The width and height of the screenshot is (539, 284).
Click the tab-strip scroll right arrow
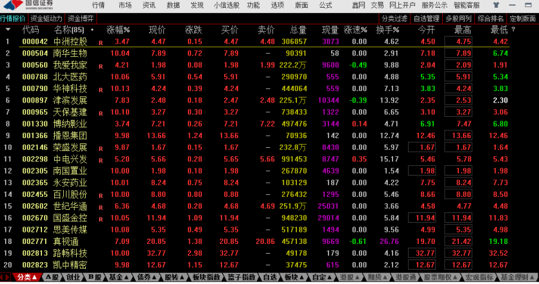point(8,277)
